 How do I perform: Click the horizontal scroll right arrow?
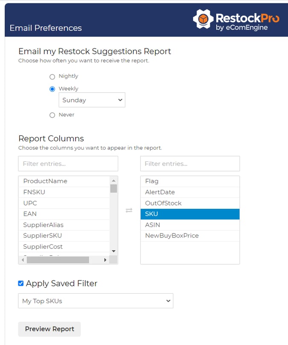[105, 260]
